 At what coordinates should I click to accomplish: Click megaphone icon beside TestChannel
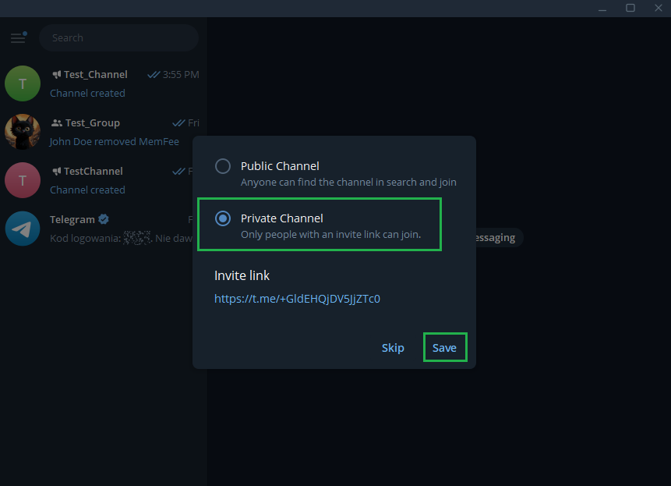[x=56, y=172]
